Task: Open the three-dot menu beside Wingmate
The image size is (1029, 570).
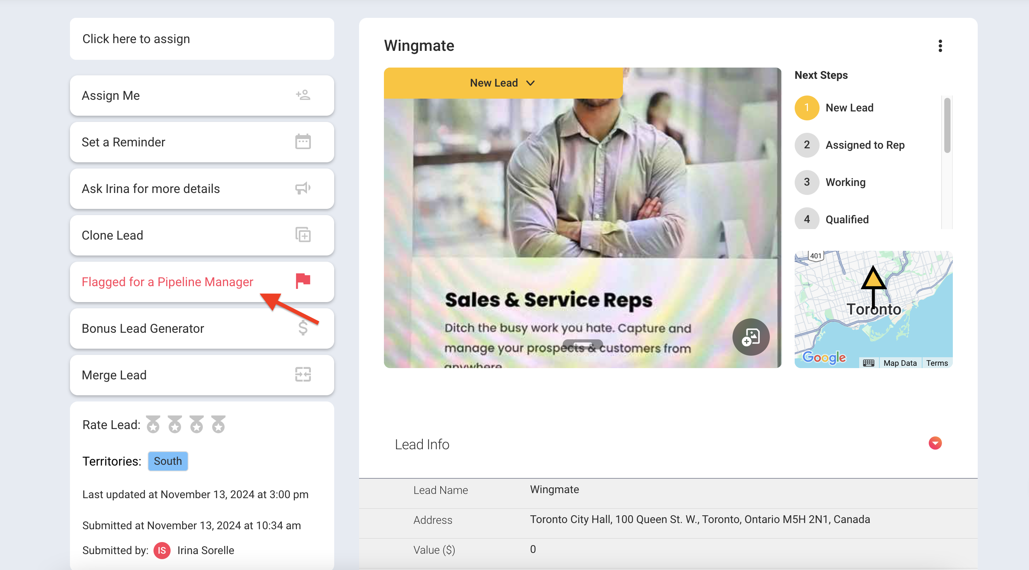Action: click(x=940, y=46)
